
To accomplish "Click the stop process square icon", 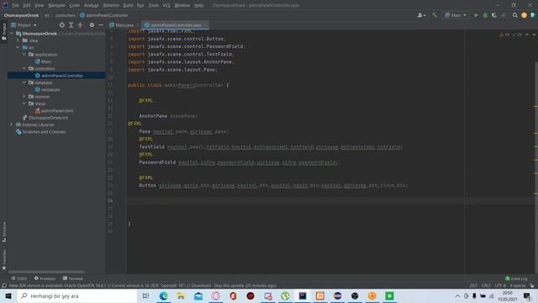I will [504, 15].
